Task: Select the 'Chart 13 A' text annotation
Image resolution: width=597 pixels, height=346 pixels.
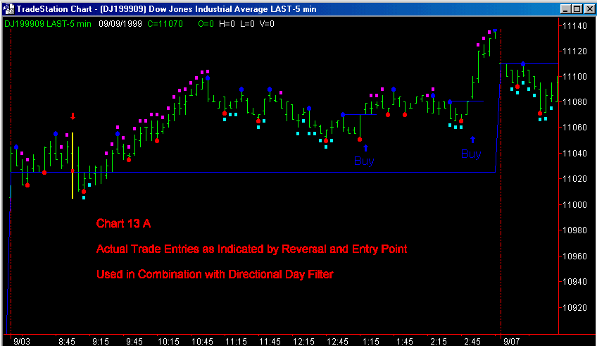Action: (x=123, y=223)
